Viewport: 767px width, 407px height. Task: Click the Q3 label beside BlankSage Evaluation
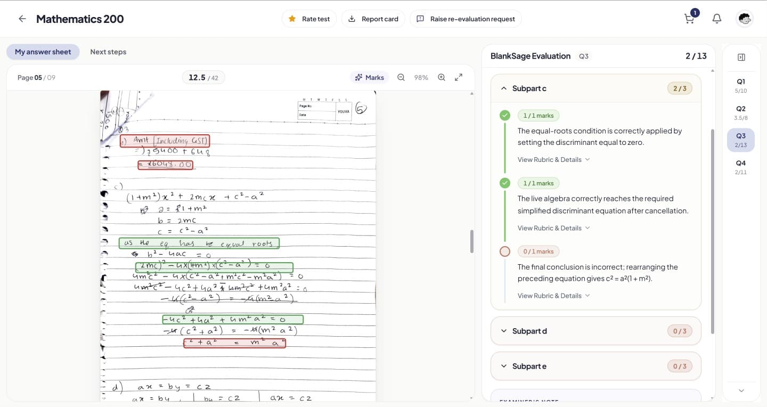[x=584, y=56]
